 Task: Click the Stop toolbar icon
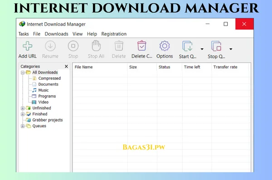pyautogui.click(x=73, y=46)
